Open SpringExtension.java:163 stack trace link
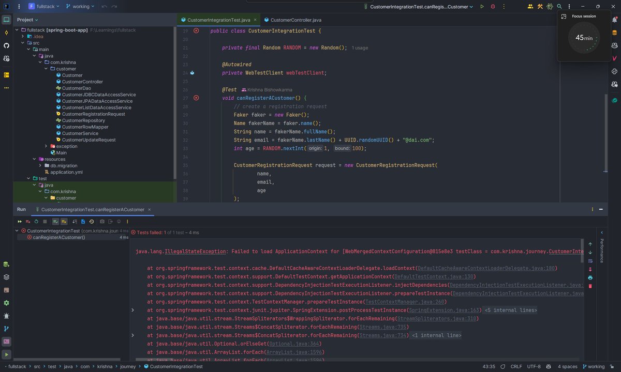The image size is (621, 372). coord(445,310)
